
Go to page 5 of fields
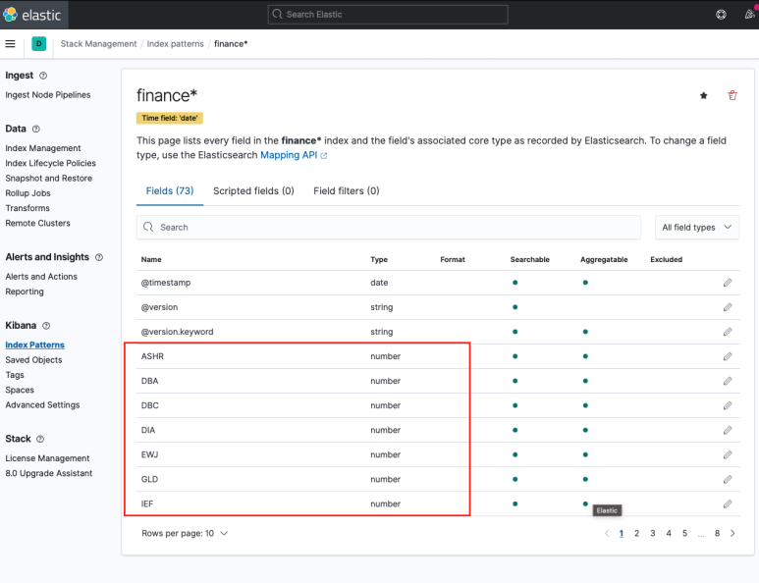point(684,533)
